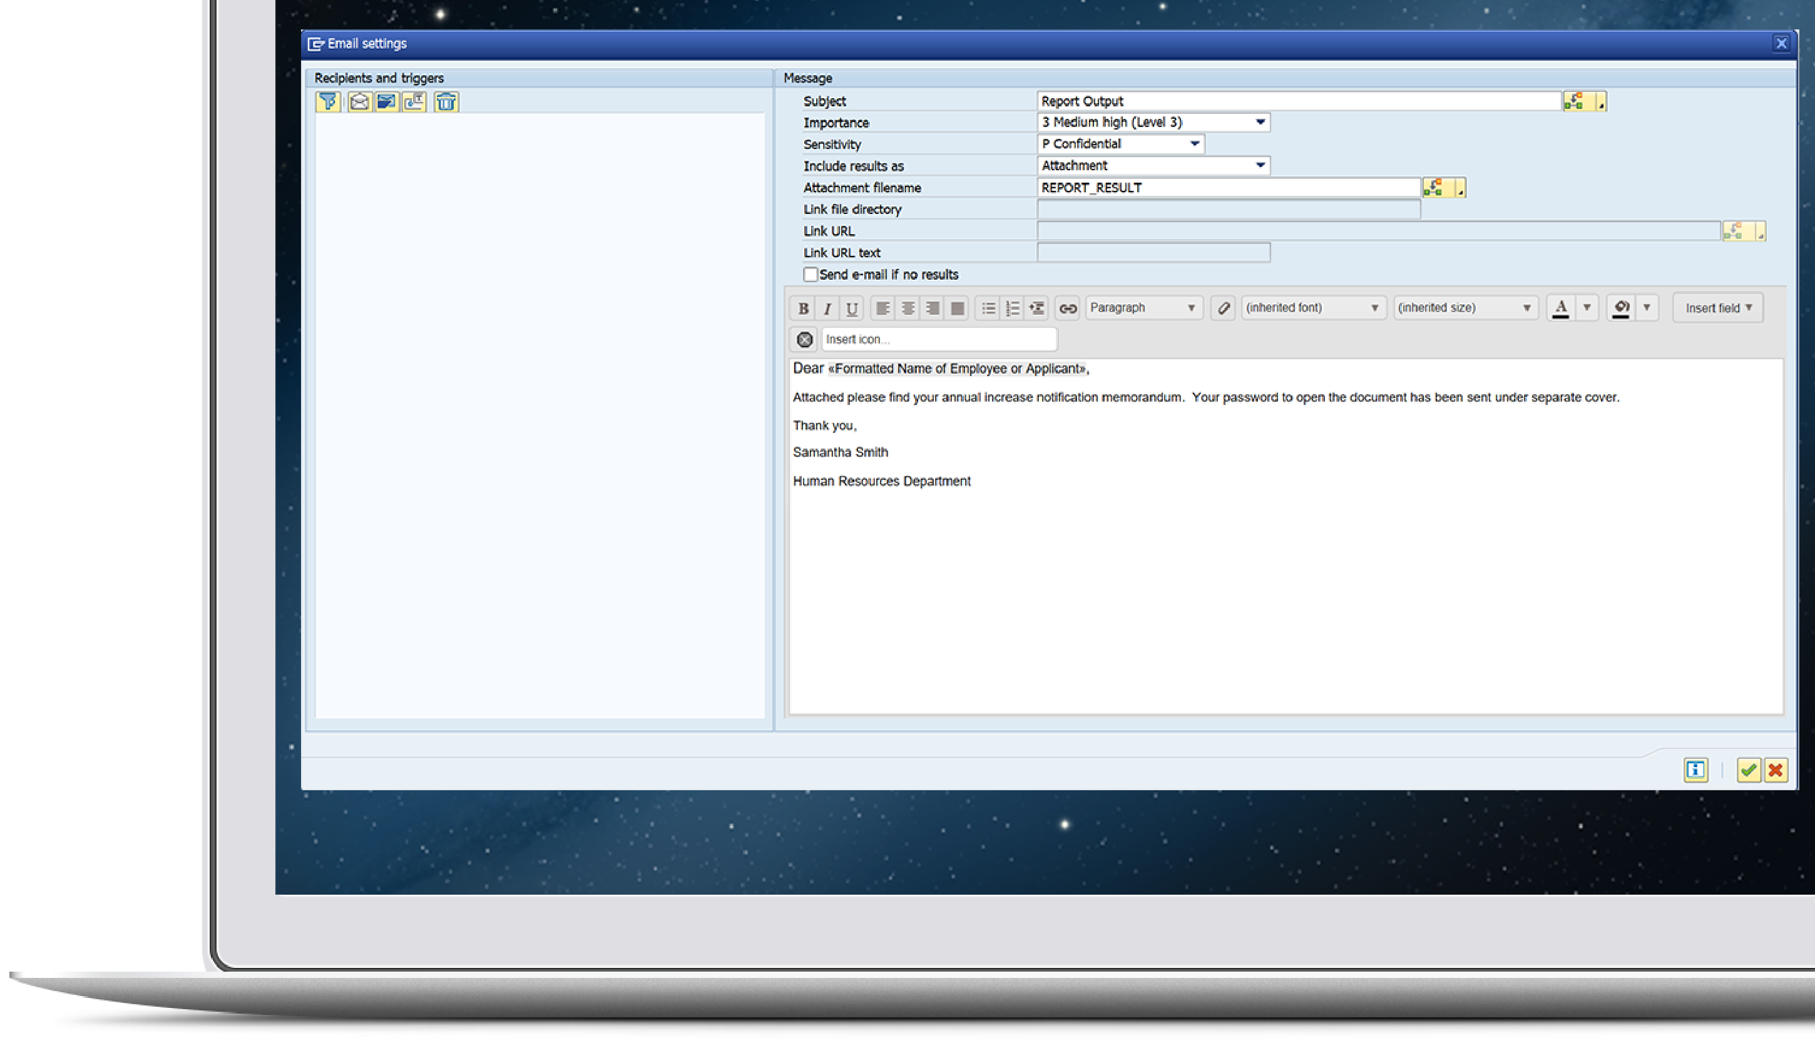Toggle underline formatting button
The width and height of the screenshot is (1815, 1058).
pyautogui.click(x=851, y=308)
